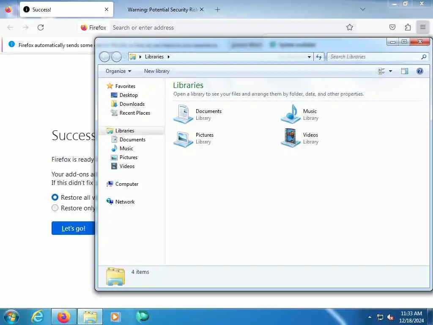
Task: Open change view options dropdown arrow
Action: (390, 71)
